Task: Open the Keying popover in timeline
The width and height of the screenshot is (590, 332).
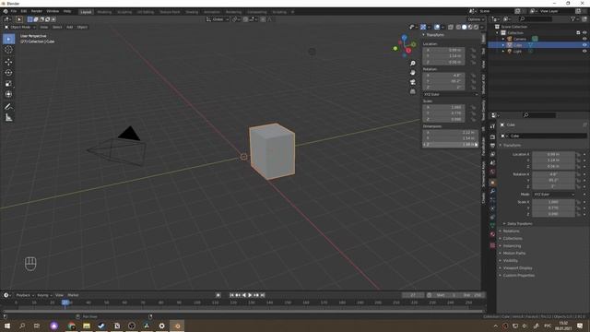Action: tap(44, 295)
